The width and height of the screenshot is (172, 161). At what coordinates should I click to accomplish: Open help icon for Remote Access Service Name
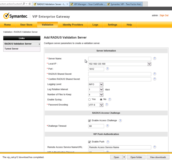(155, 147)
